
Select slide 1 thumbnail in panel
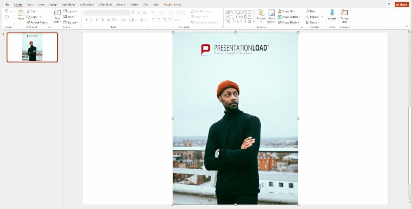point(32,47)
